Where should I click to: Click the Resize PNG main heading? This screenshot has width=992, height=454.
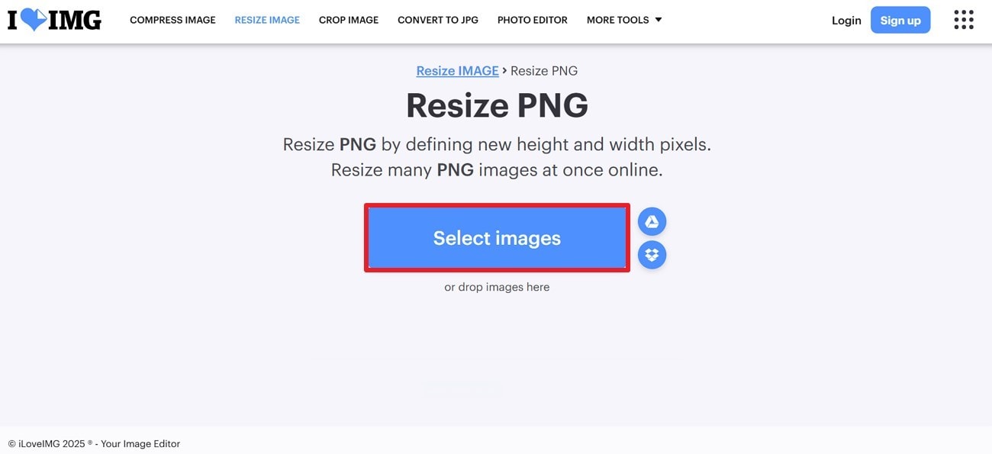tap(497, 105)
